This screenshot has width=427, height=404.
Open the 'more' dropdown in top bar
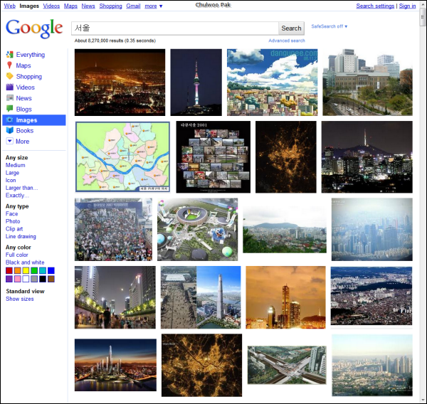click(154, 6)
